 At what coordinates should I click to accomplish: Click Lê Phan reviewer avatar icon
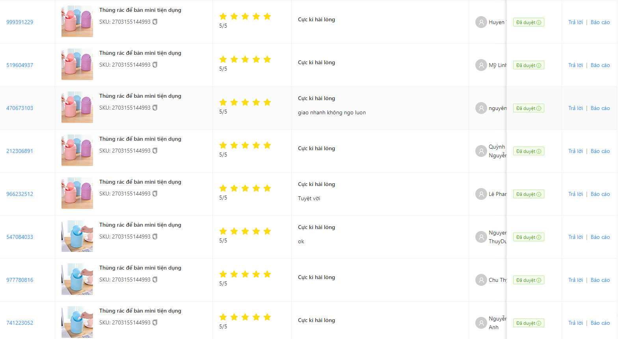[481, 194]
